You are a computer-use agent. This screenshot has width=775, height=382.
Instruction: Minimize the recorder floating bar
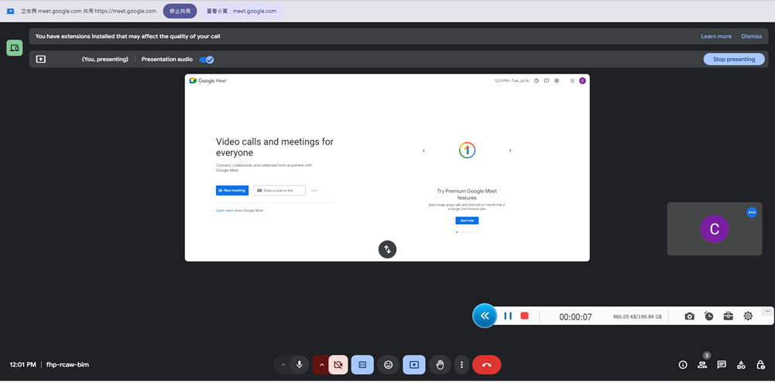point(766,312)
